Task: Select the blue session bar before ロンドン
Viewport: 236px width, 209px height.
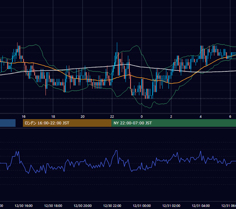Action: coord(8,123)
